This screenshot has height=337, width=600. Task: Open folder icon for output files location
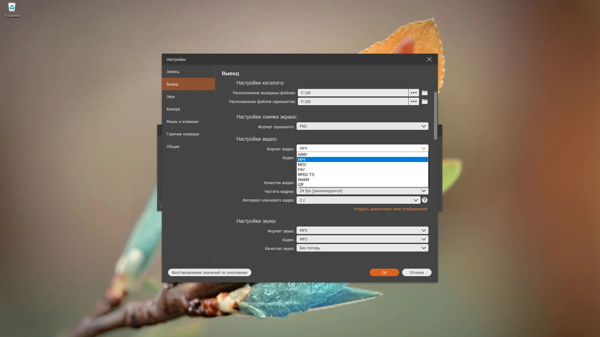[x=424, y=93]
